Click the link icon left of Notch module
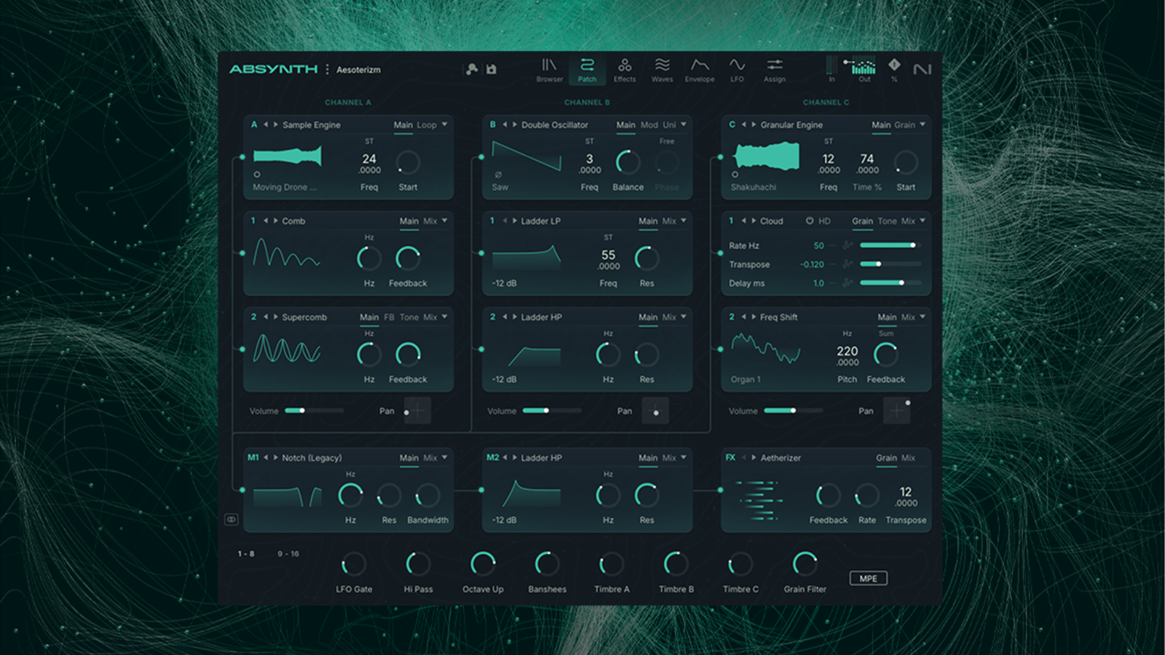The width and height of the screenshot is (1165, 655). [x=231, y=520]
